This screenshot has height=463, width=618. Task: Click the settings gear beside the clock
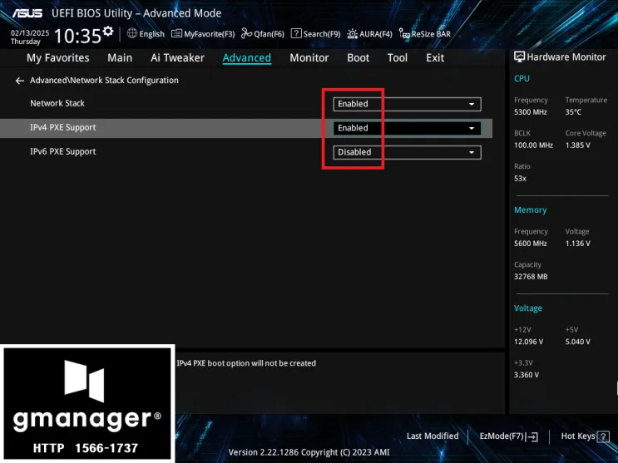[x=107, y=31]
